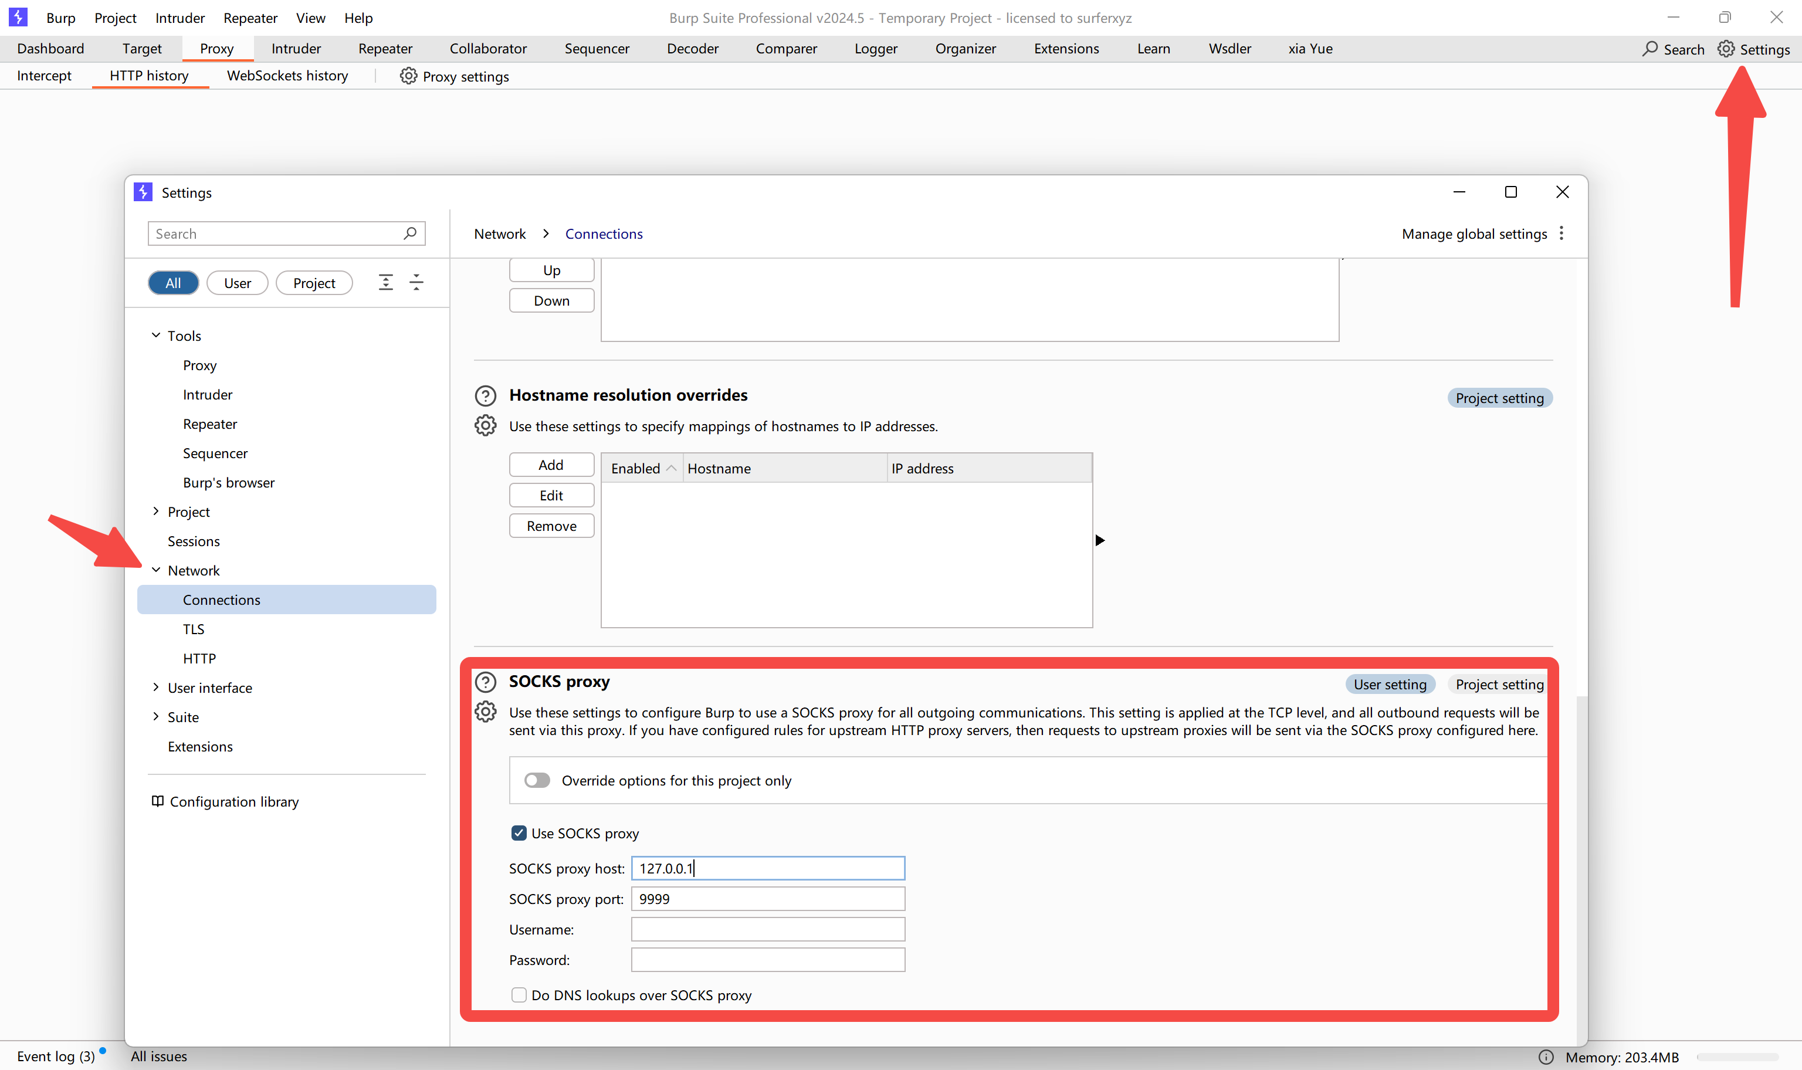Click the Down button
The width and height of the screenshot is (1802, 1070).
coord(551,301)
